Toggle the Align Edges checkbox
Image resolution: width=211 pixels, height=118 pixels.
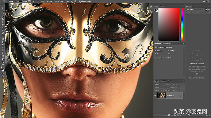(82, 1)
